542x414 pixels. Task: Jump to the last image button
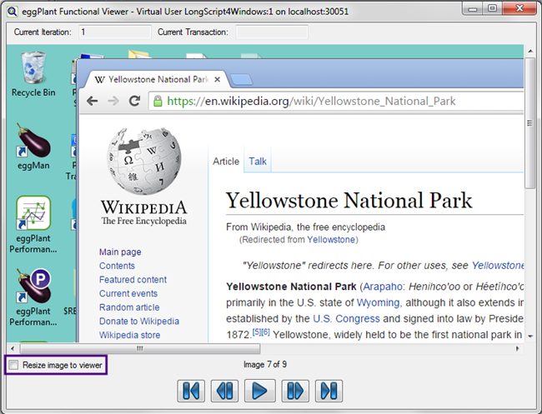329,391
